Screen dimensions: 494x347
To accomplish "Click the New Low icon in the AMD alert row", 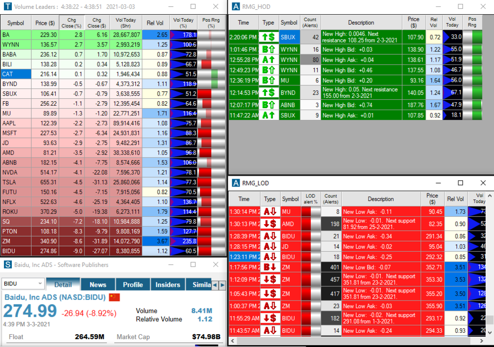I will click(x=269, y=224).
